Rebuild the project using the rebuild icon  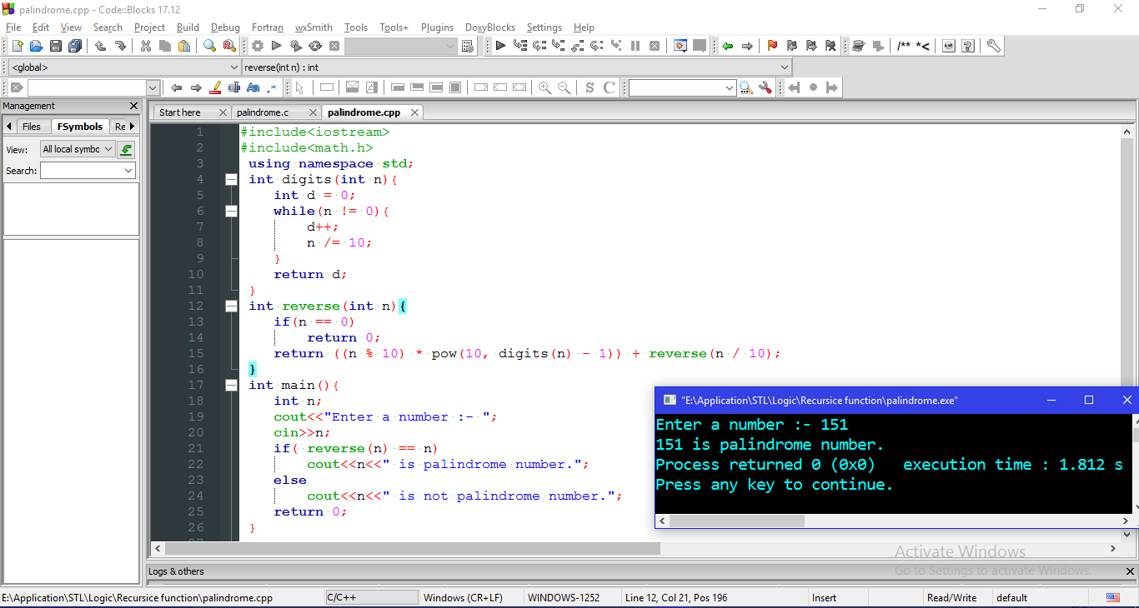tap(315, 46)
